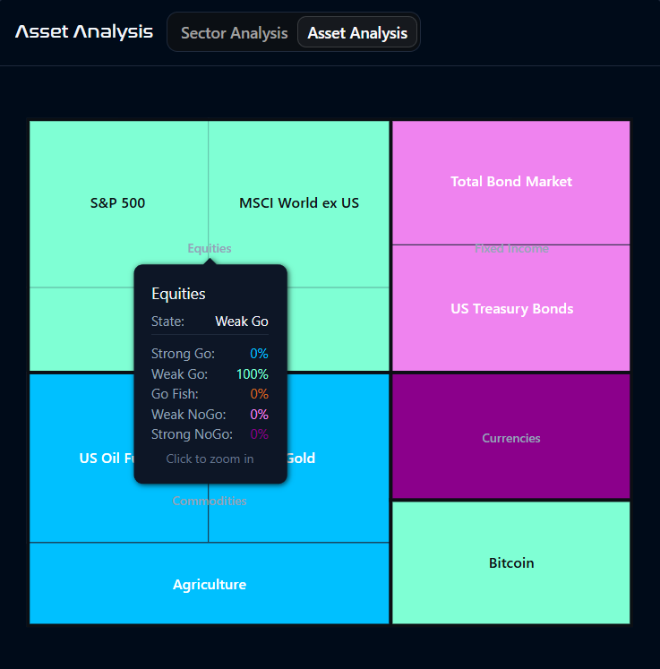This screenshot has width=660, height=669.
Task: Click the Strong NoGo 0% value
Action: tap(259, 434)
